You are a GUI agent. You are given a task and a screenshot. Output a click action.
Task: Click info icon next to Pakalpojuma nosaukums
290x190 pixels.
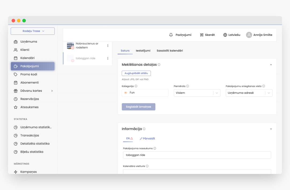[155, 148]
